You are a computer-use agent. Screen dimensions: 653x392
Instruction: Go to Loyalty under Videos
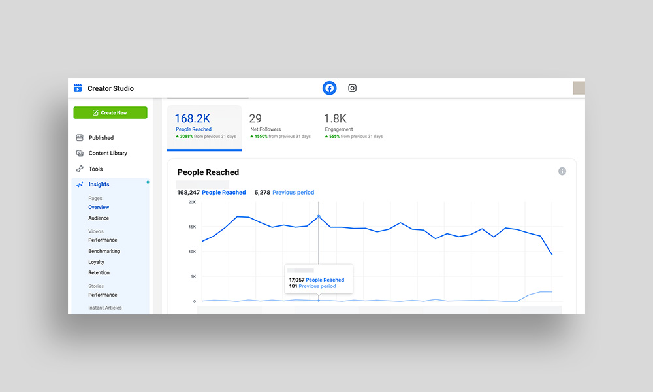[x=97, y=262]
